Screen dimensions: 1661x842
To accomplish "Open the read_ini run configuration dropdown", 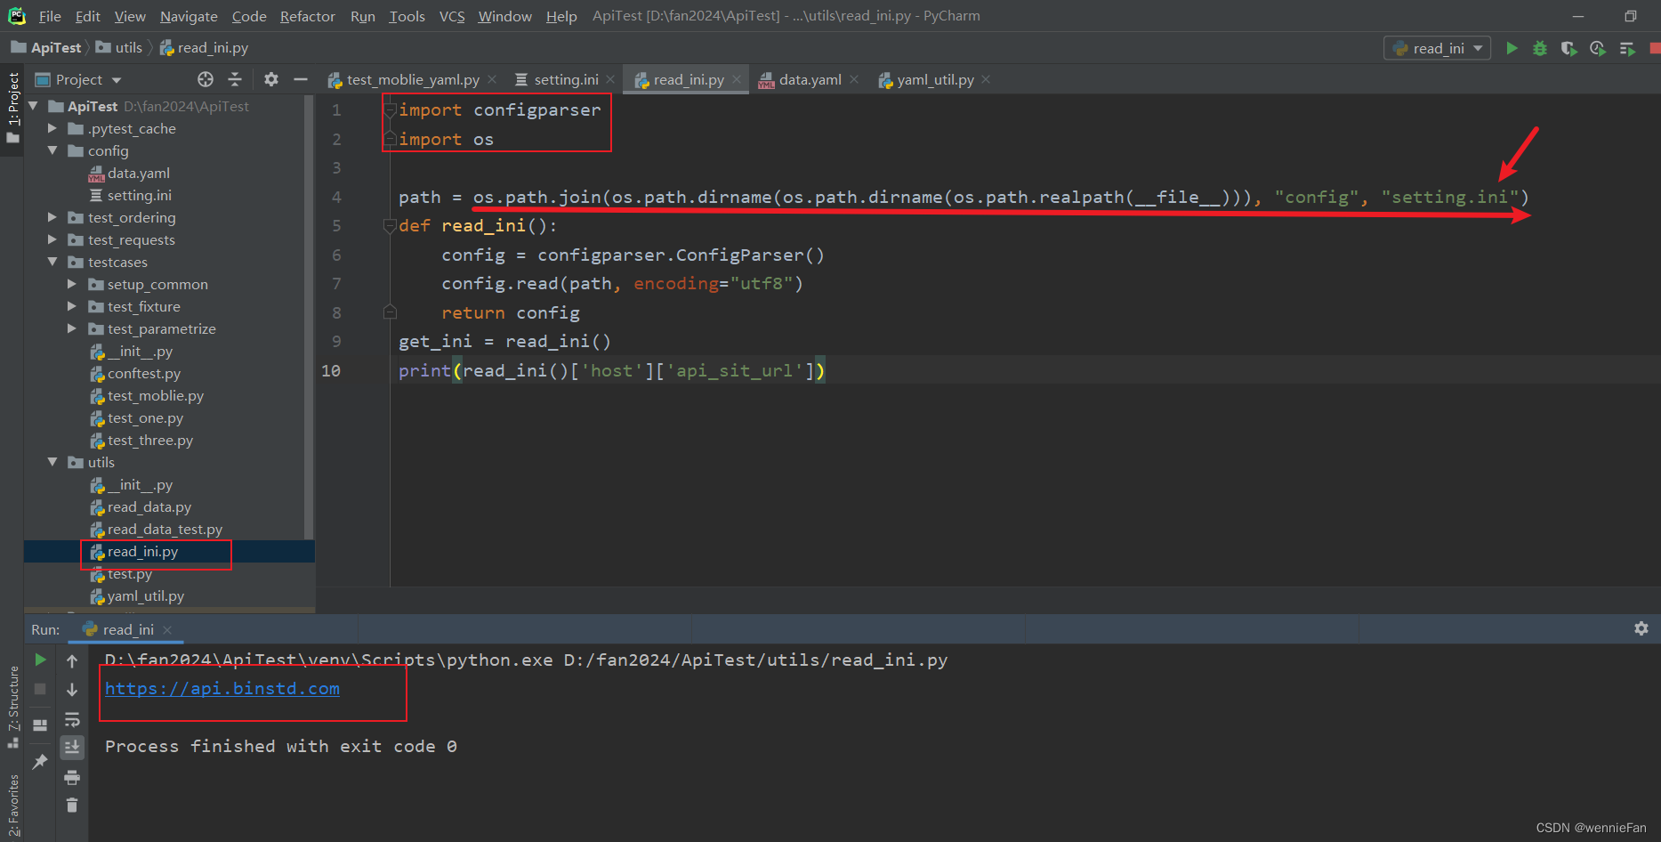I will coord(1478,48).
